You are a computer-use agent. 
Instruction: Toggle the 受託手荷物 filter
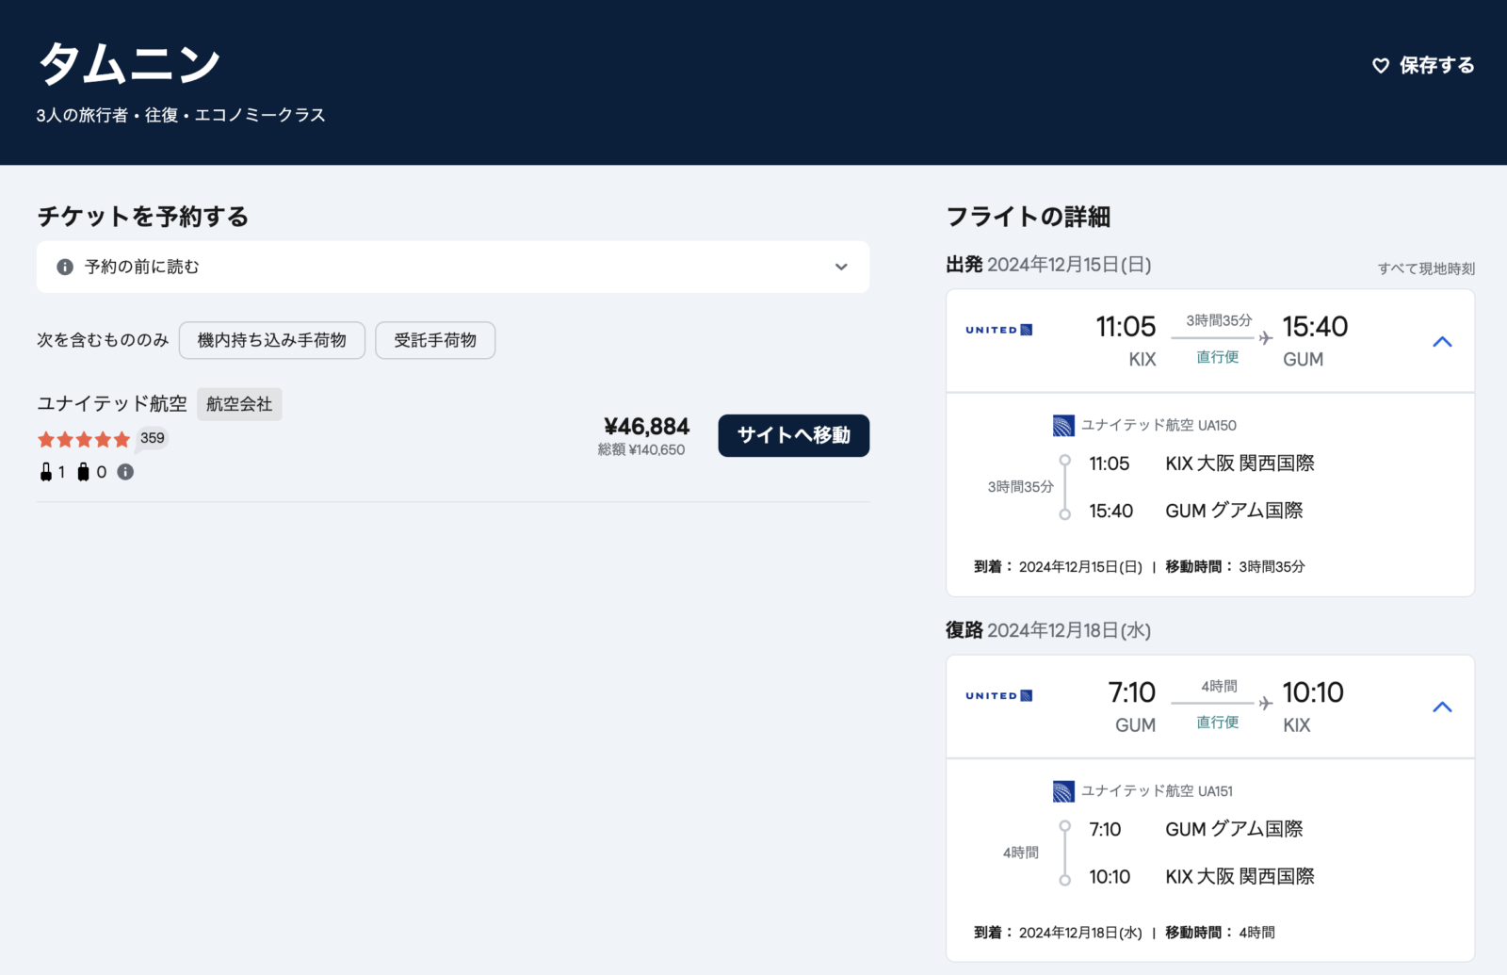point(435,340)
